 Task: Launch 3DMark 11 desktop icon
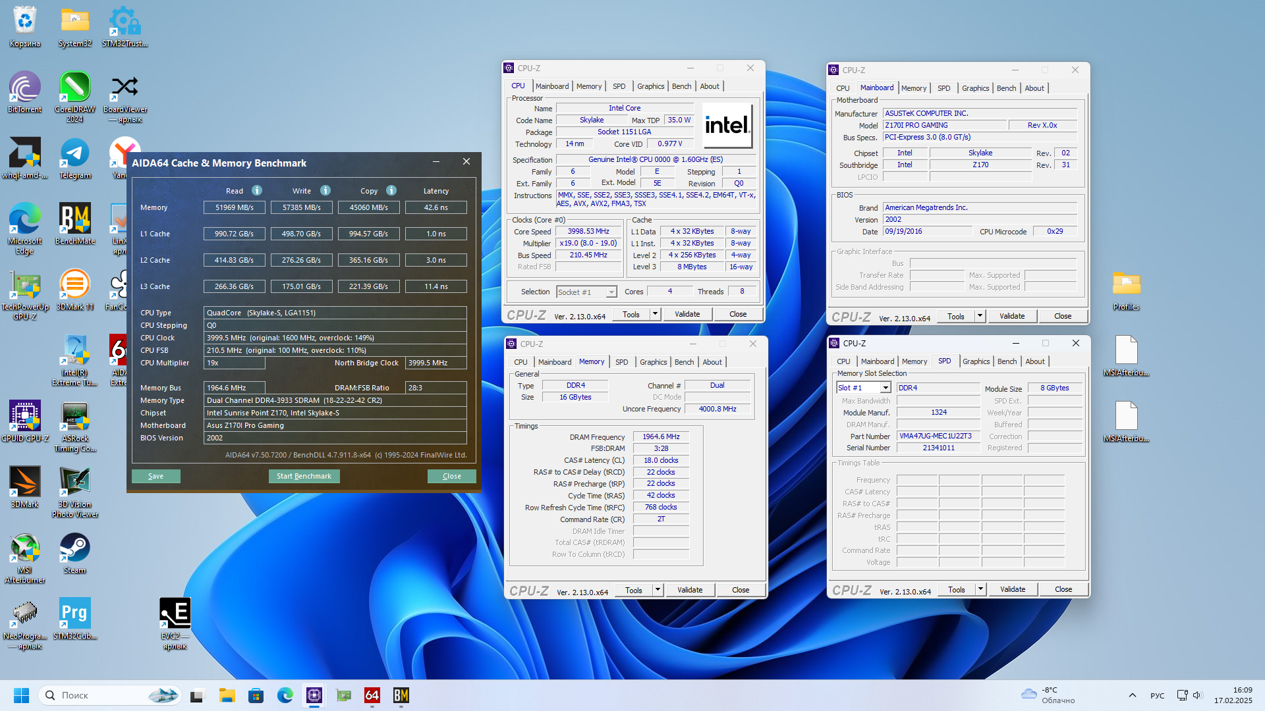75,290
